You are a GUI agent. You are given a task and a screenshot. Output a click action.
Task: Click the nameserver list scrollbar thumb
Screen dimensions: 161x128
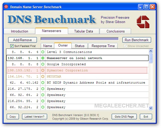click(151, 58)
